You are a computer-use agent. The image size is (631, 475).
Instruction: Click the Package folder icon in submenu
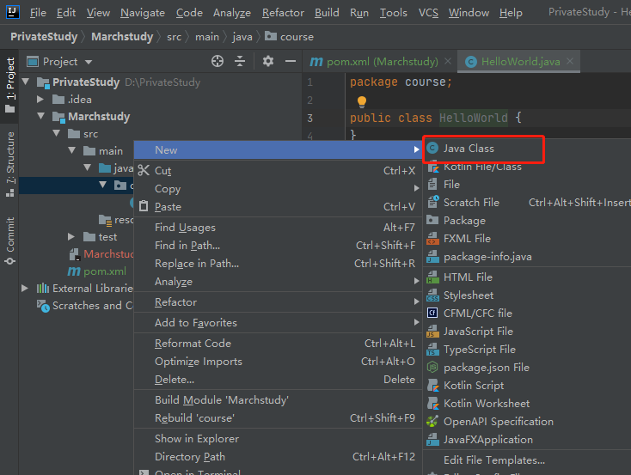(432, 220)
